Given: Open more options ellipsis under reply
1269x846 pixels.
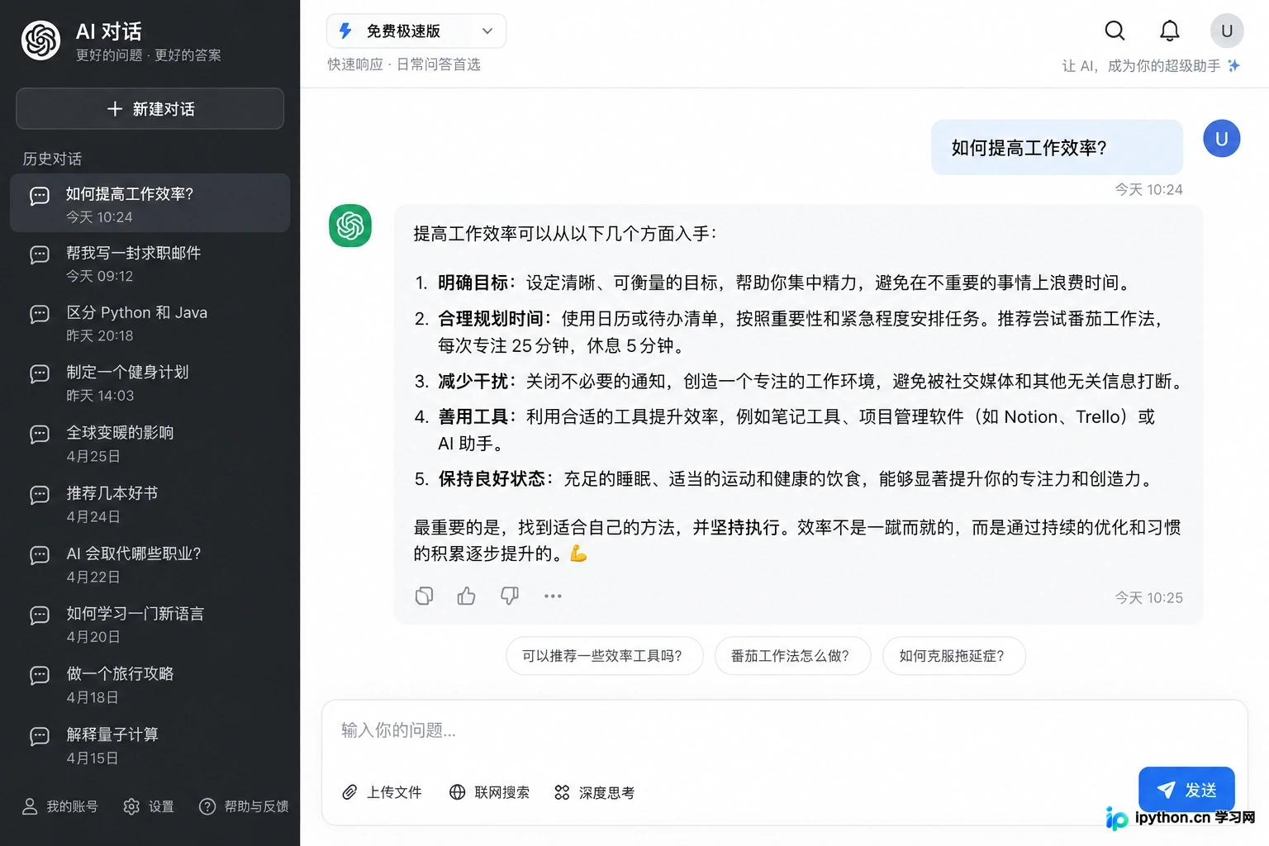Looking at the screenshot, I should (553, 596).
